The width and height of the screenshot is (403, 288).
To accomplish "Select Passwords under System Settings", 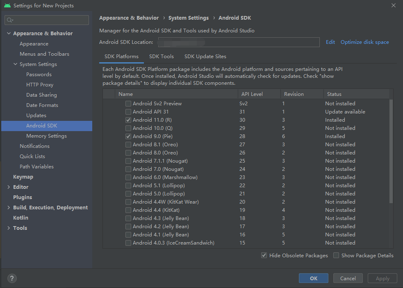I will (x=39, y=75).
